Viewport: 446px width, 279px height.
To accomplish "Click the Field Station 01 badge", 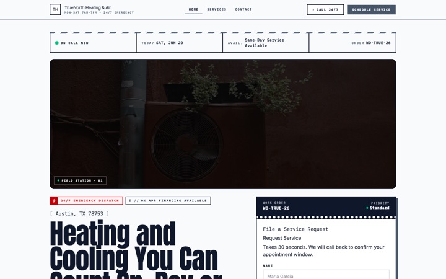I will 80,180.
